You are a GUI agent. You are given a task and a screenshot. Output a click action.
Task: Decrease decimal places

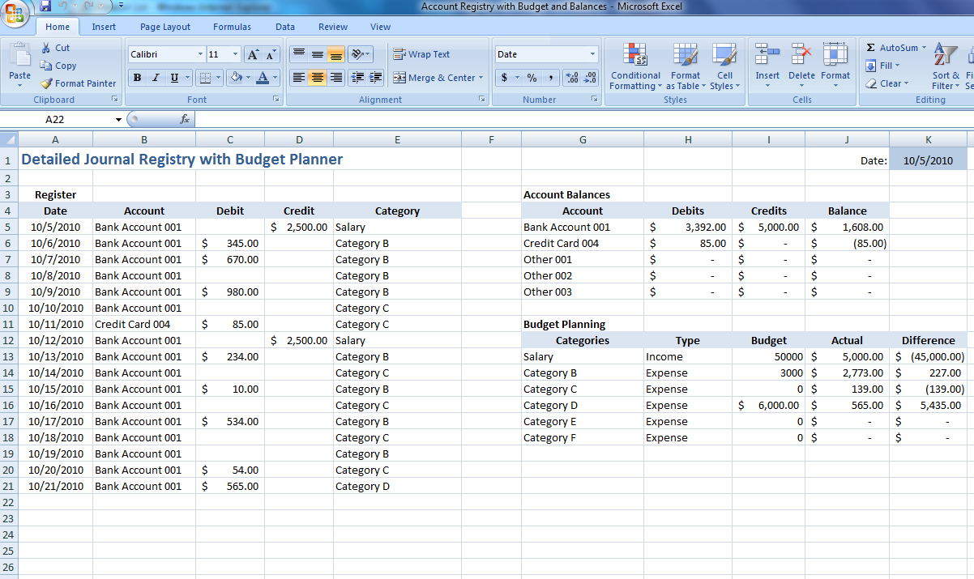coord(590,78)
